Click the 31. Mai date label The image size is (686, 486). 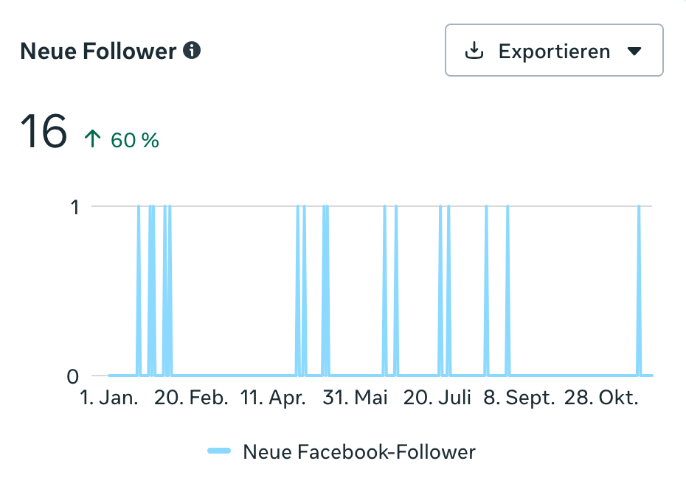356,398
